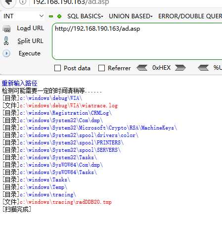Click the SysWOW64\Tasks directory entry
This screenshot has height=227, width=222.
(x=58, y=172)
